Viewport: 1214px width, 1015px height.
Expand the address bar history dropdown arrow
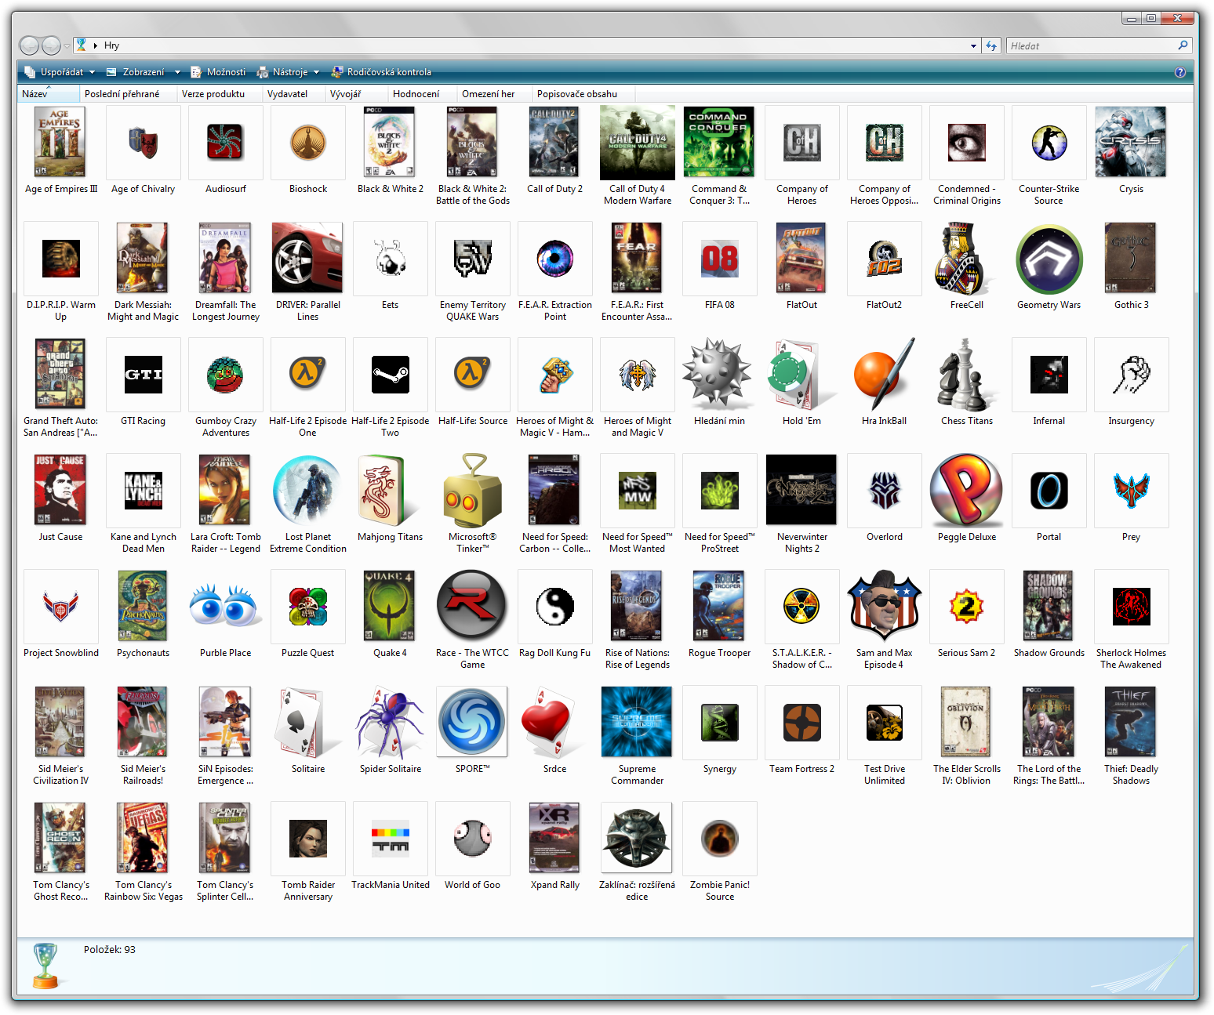[x=973, y=45]
